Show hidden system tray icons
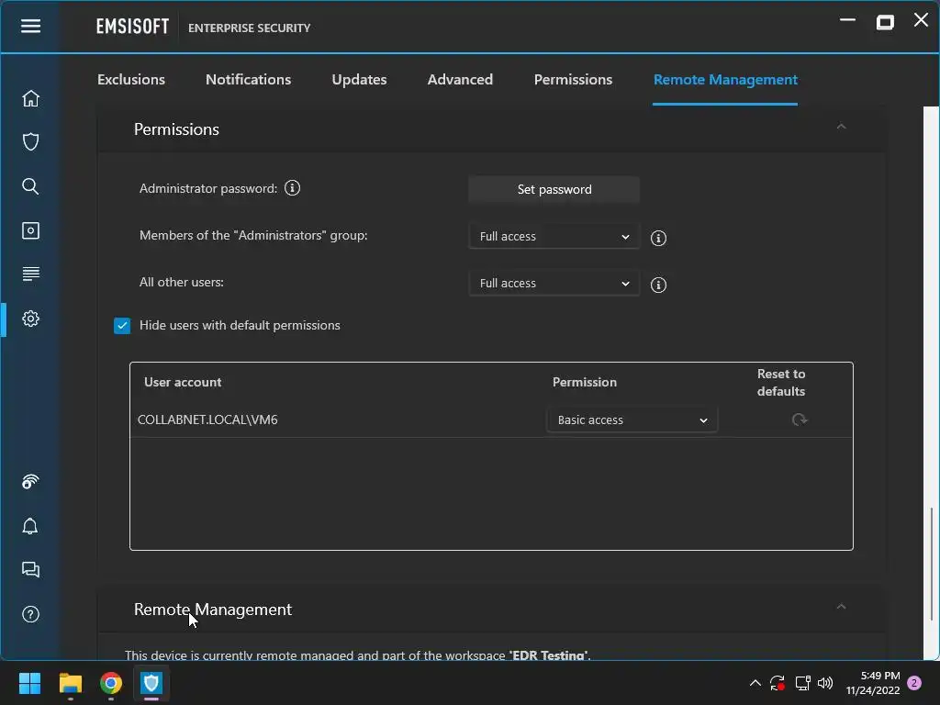940x705 pixels. (755, 683)
